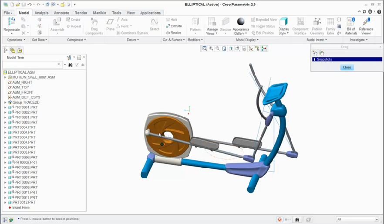Expand MOTION_SKEL_0001.ASM node
The height and width of the screenshot is (224, 384).
point(5,77)
